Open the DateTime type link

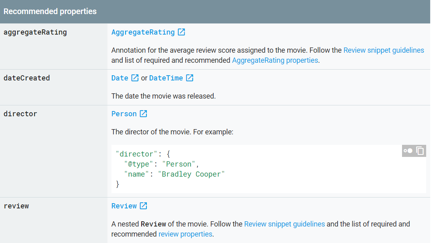point(166,78)
